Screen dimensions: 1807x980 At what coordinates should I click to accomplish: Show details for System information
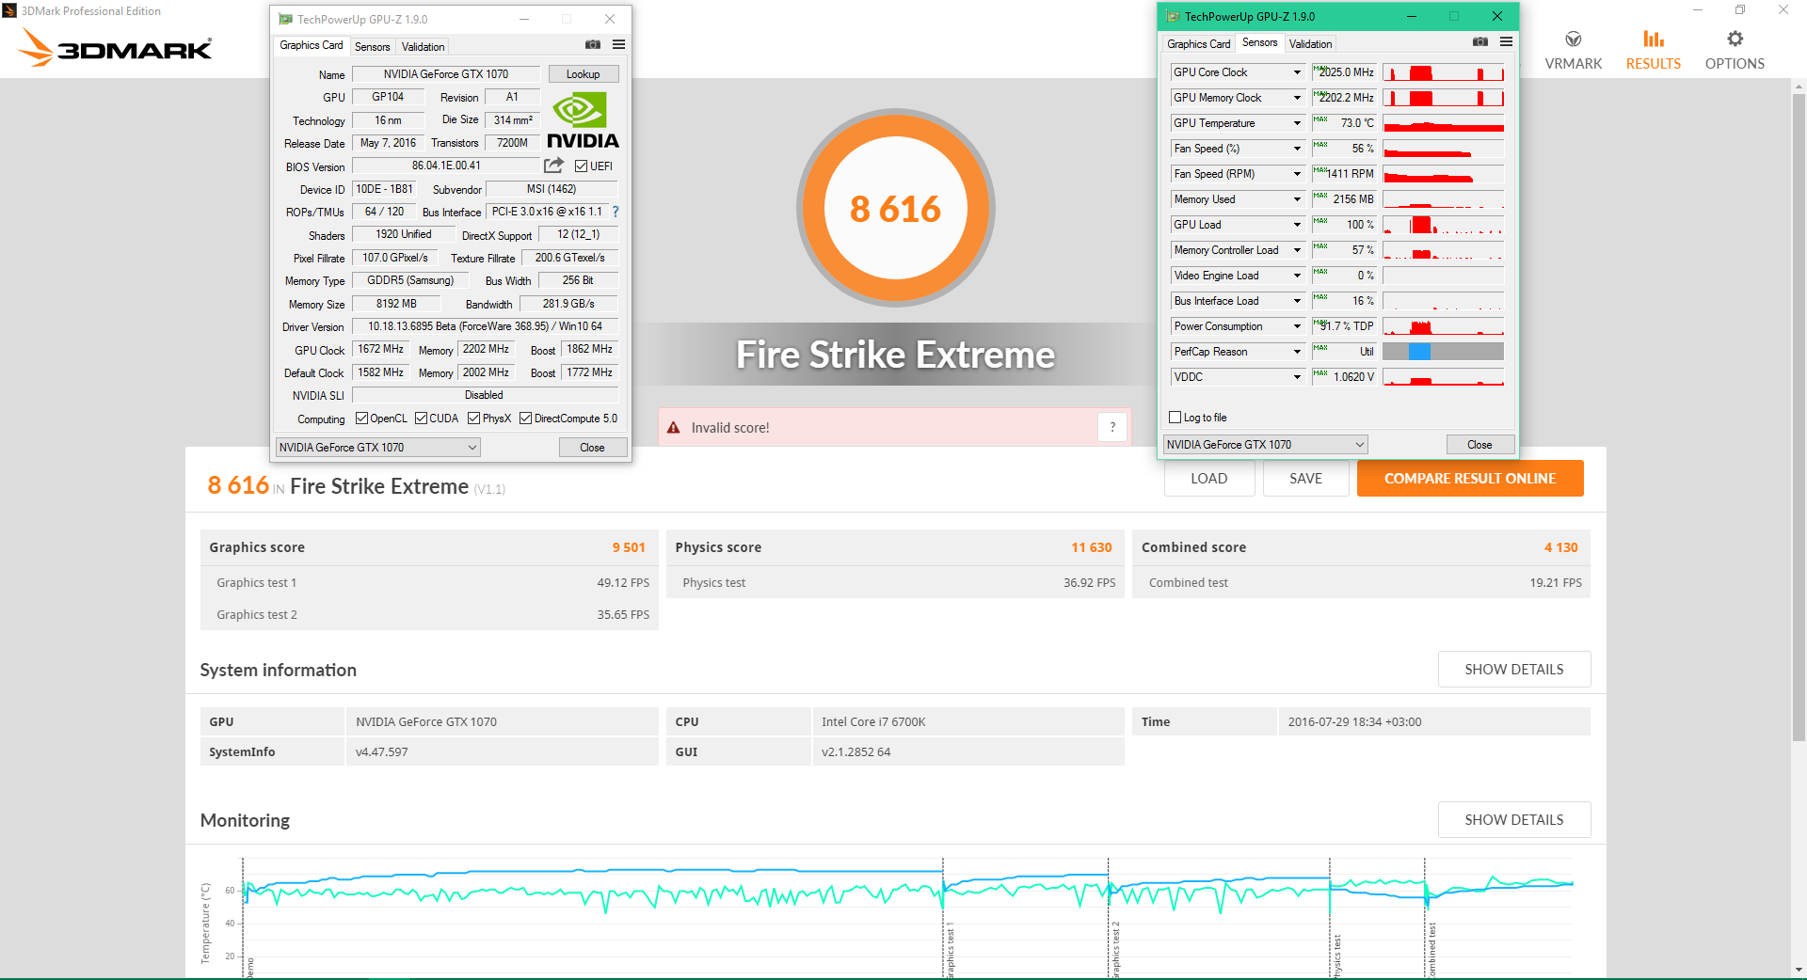click(1514, 669)
